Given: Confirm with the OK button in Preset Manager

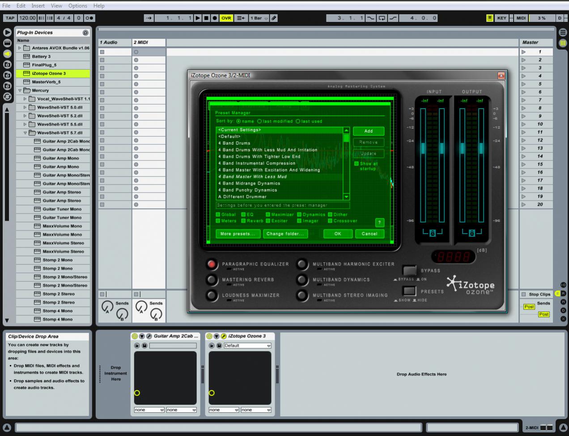Looking at the screenshot, I should 338,234.
